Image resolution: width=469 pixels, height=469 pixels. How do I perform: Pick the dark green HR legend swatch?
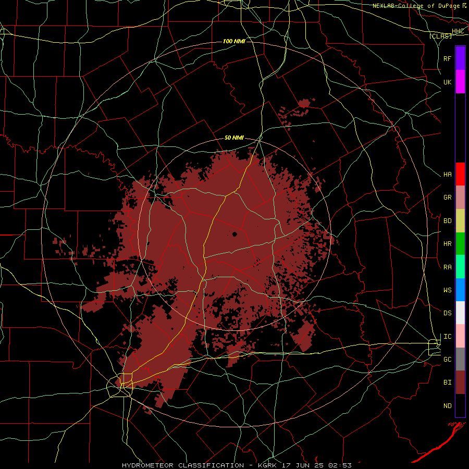(460, 243)
